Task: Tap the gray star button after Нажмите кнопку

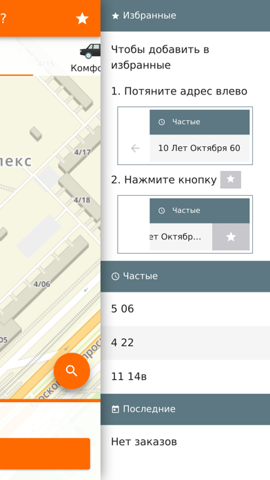Action: coord(231,180)
